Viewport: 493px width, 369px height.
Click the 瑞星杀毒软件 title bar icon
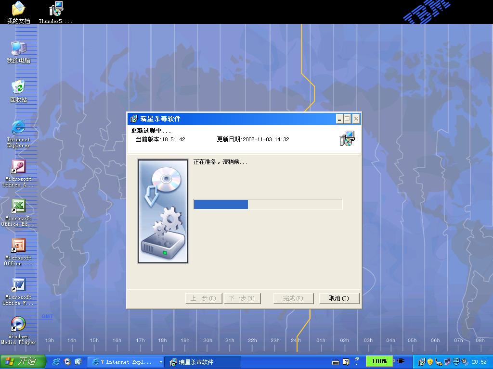pyautogui.click(x=134, y=119)
